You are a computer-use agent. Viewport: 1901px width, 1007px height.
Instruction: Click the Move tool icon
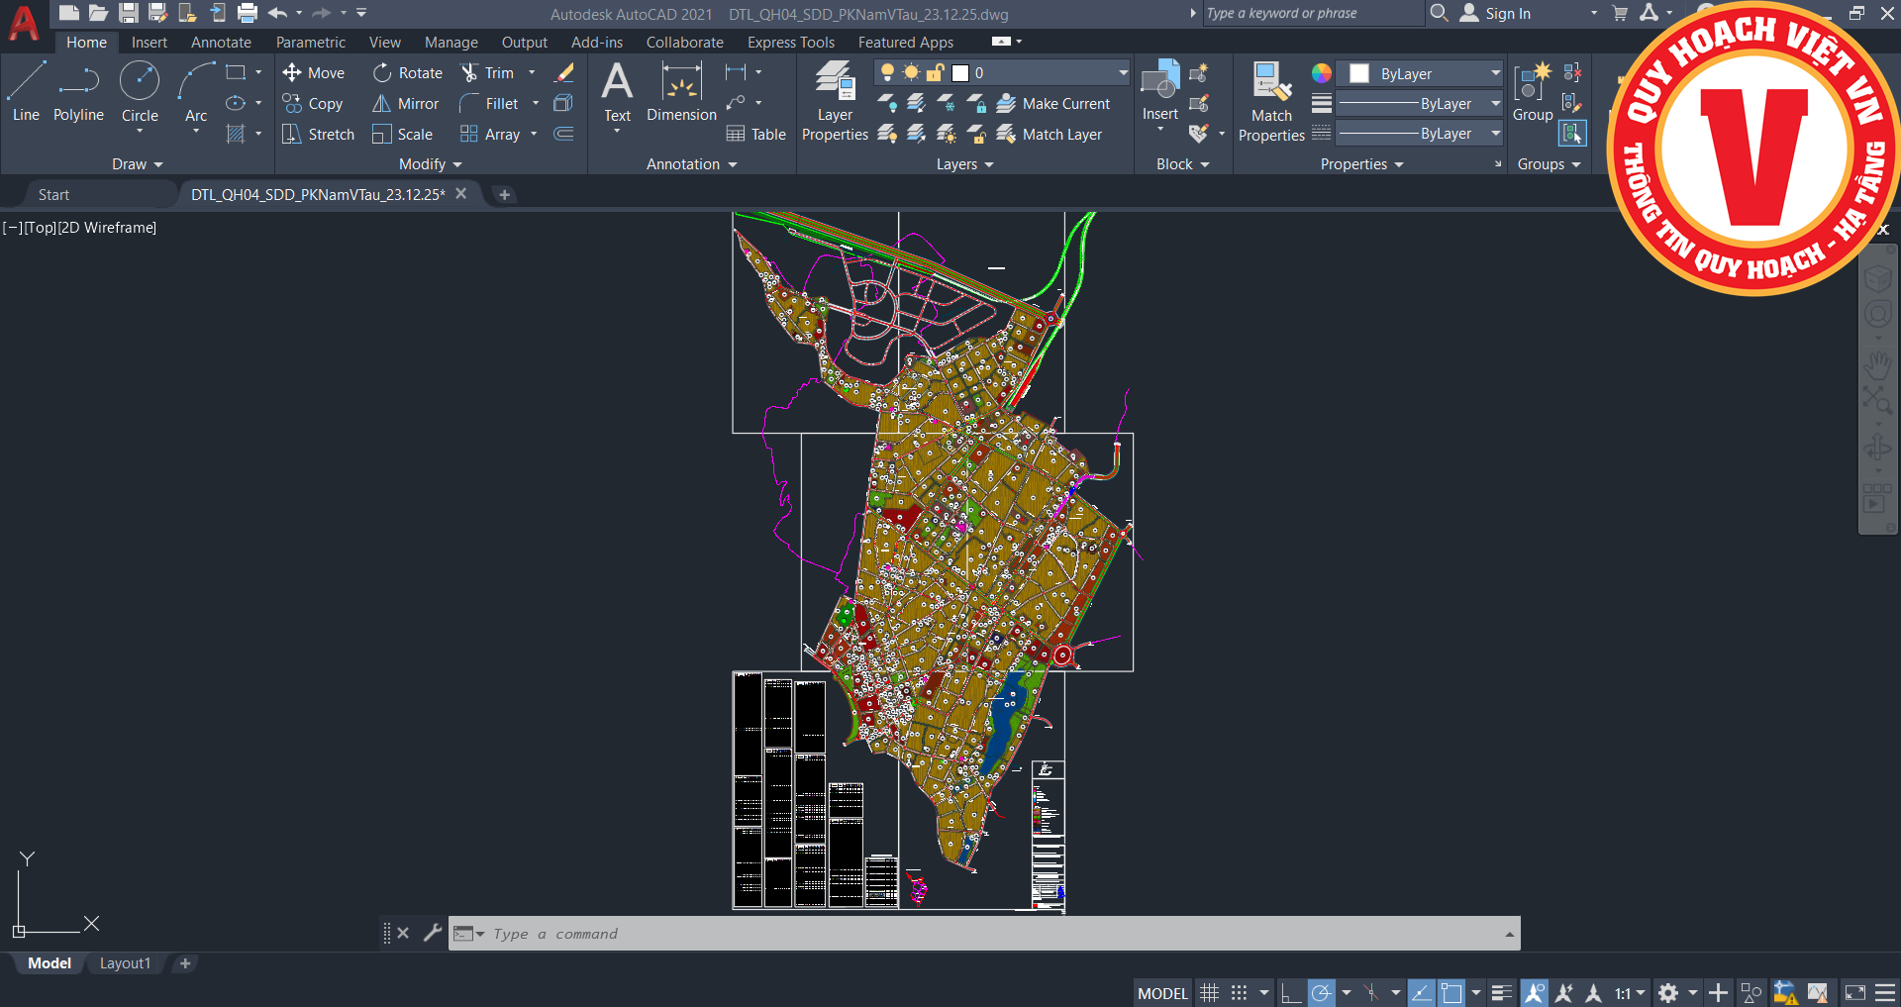coord(292,72)
